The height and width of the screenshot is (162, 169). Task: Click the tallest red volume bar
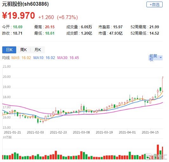point(158,152)
